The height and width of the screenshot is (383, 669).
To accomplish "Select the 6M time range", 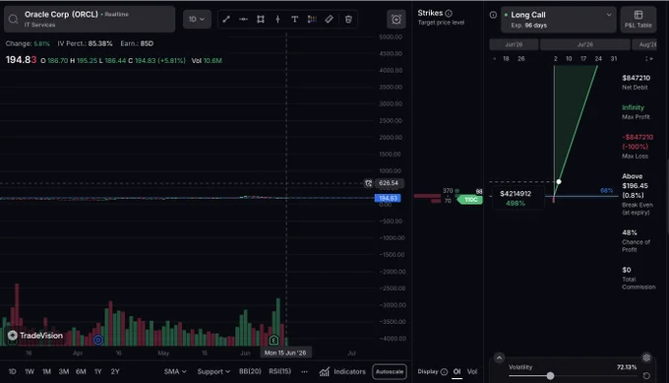I will tap(81, 372).
